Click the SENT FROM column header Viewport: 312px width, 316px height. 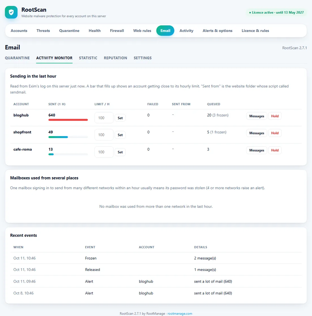(x=181, y=104)
